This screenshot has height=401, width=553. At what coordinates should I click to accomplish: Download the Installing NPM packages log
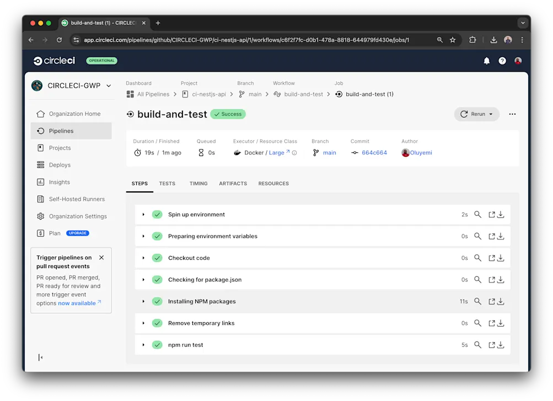(x=501, y=301)
